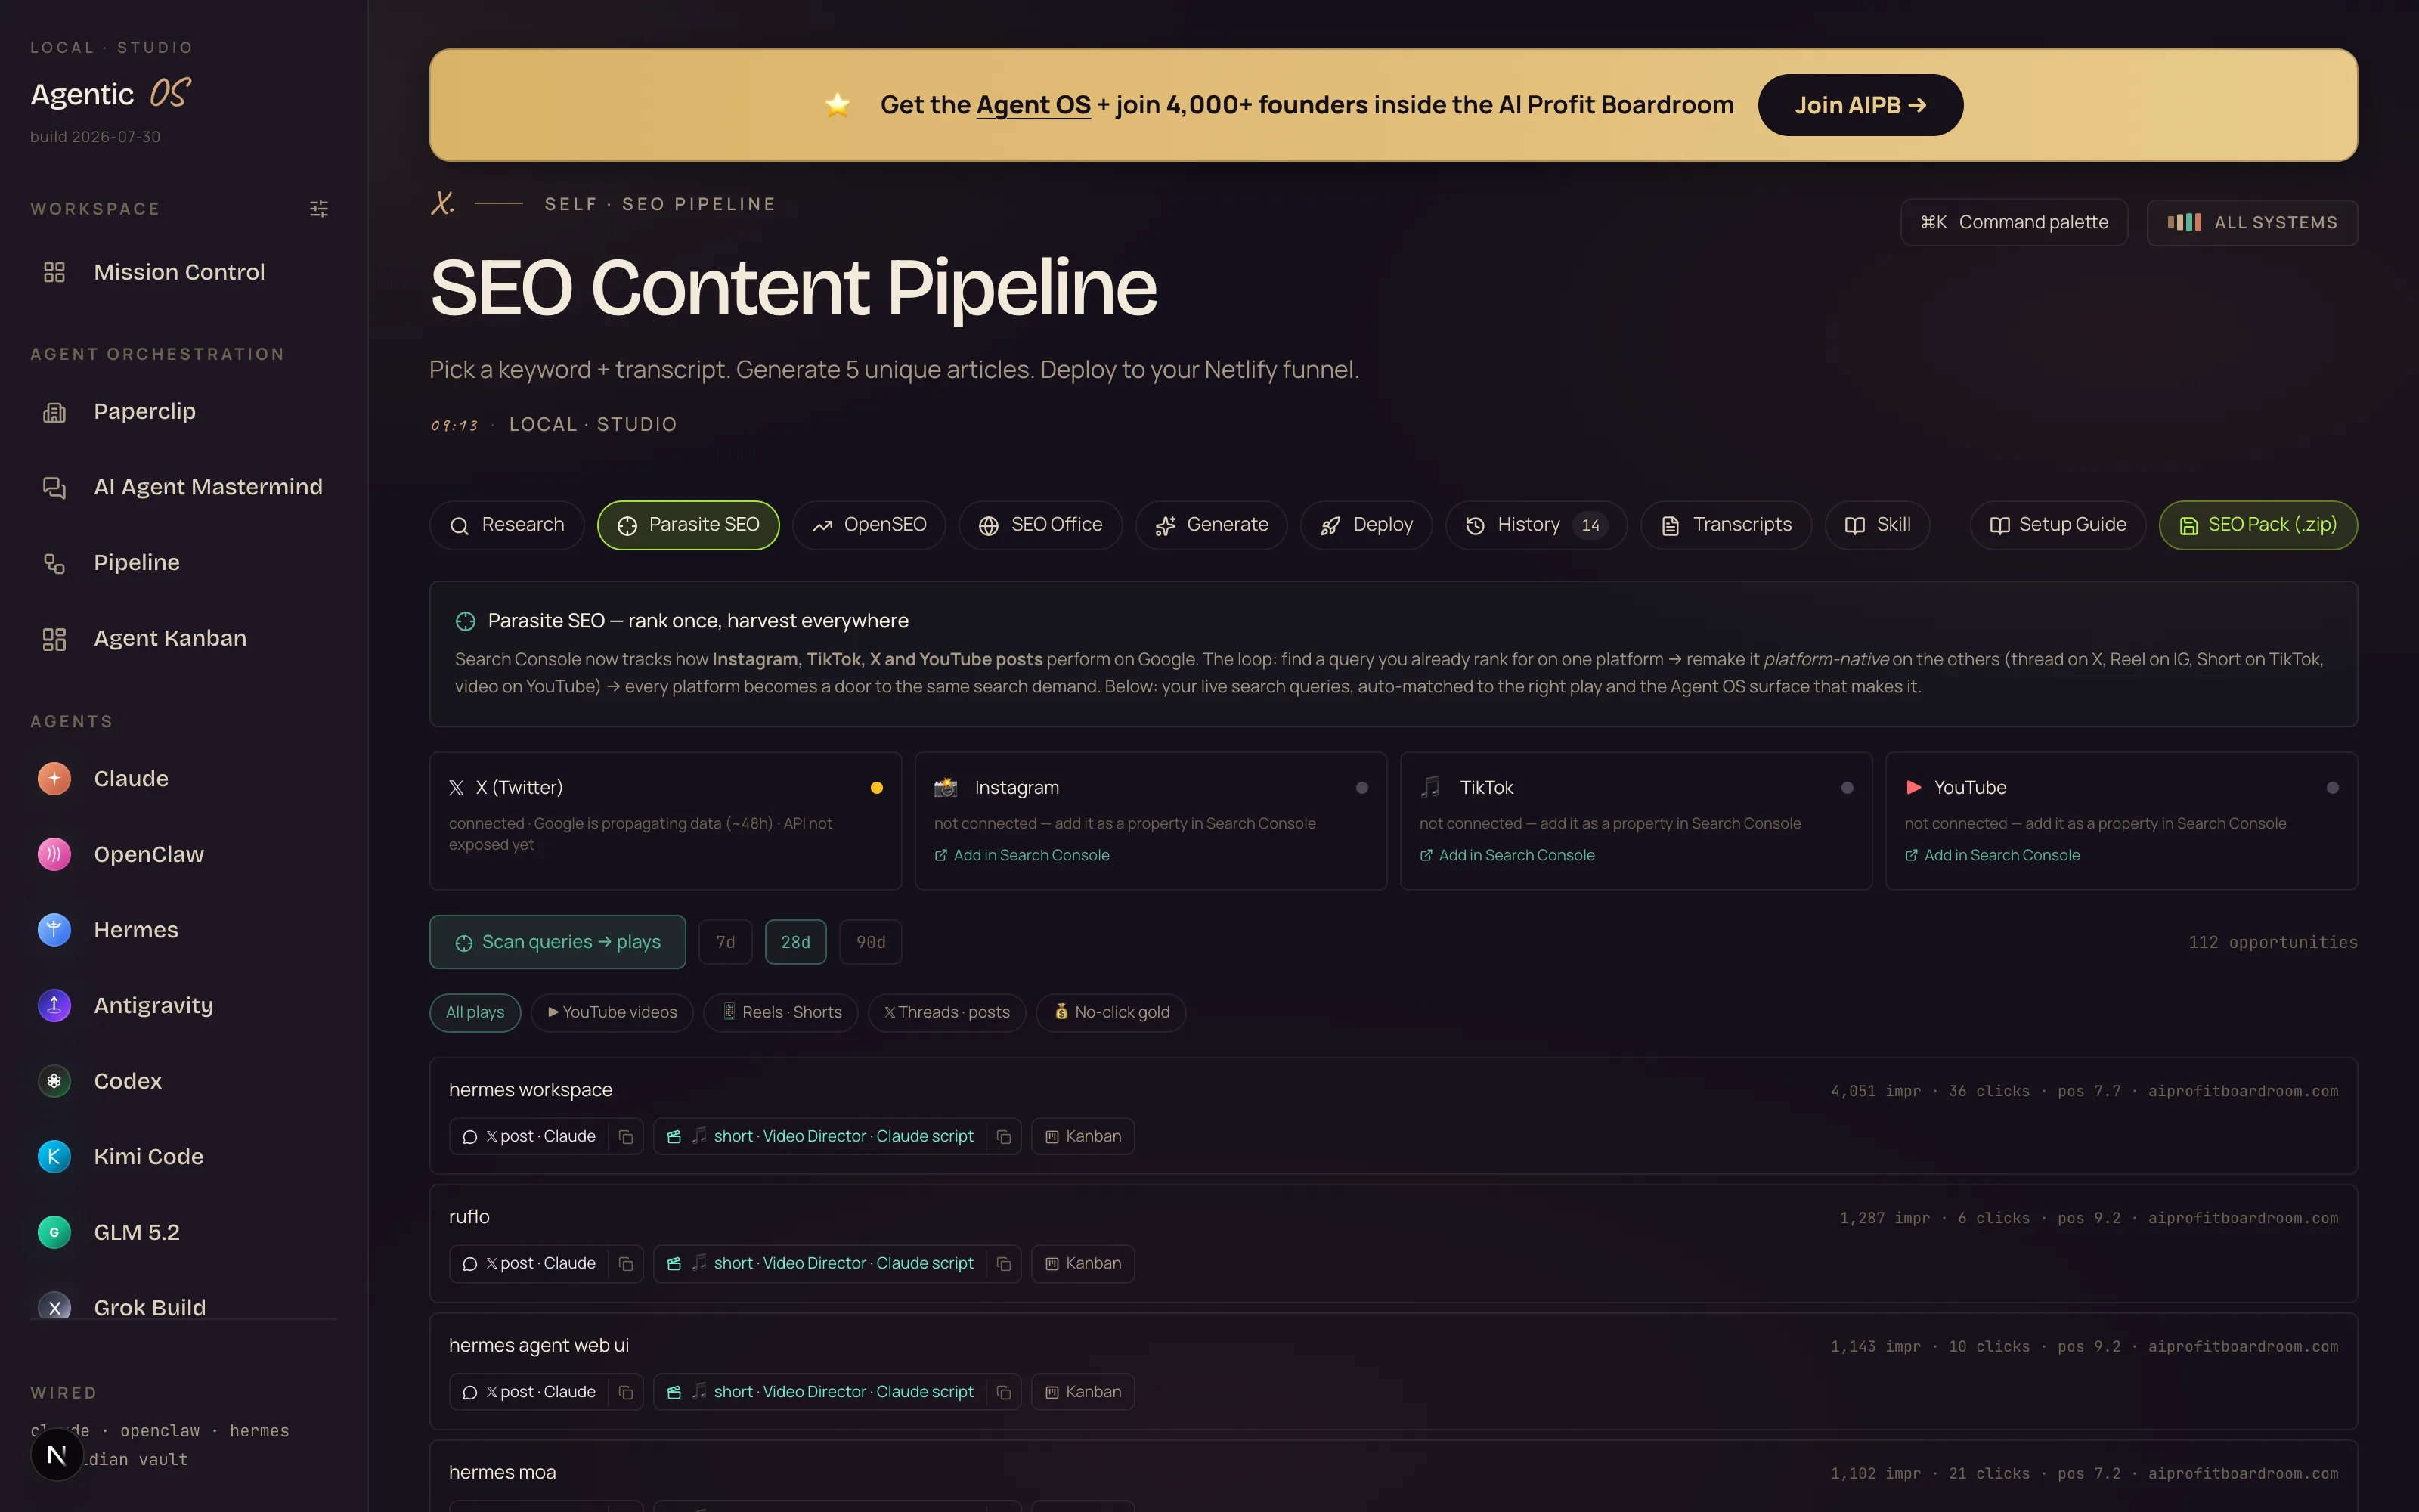Open the History tab
The image size is (2419, 1512).
pos(1535,525)
